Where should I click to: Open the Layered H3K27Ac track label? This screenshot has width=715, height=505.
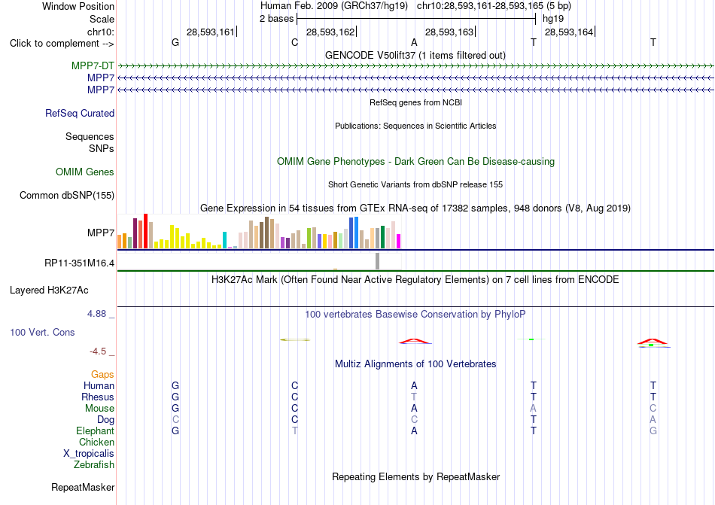click(x=49, y=291)
